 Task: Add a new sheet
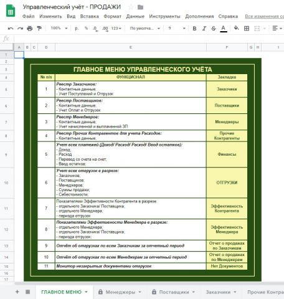coord(17,292)
